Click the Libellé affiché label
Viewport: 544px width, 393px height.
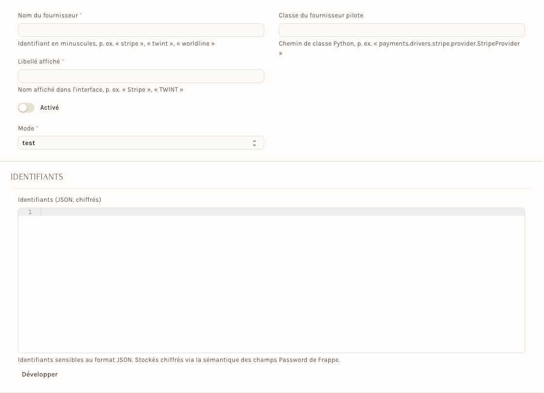(39, 62)
